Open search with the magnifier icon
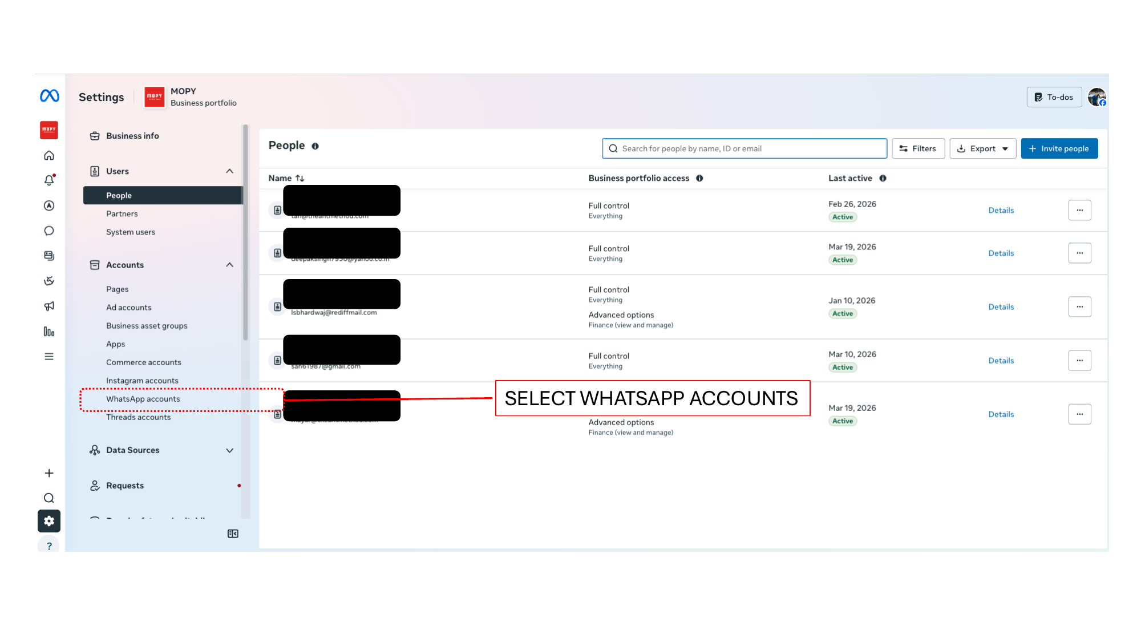 (x=49, y=498)
